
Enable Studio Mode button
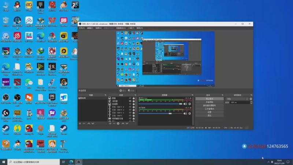tap(209, 109)
